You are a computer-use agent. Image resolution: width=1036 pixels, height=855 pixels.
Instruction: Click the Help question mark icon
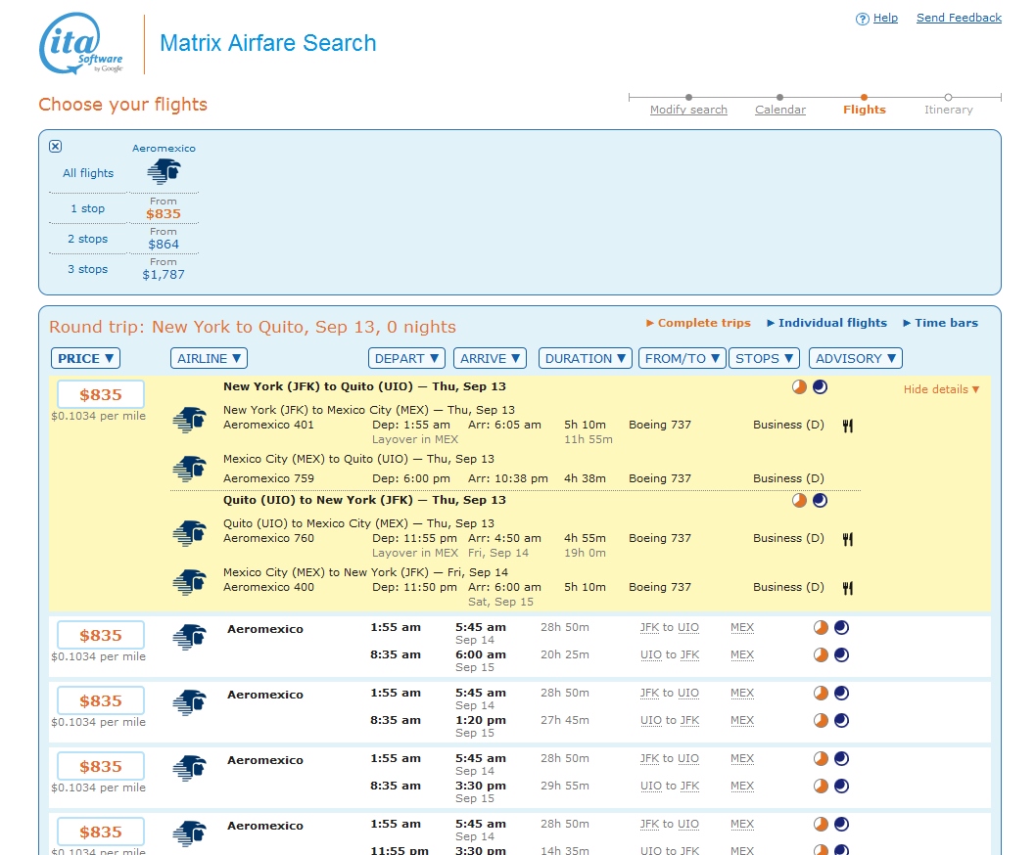click(x=861, y=18)
